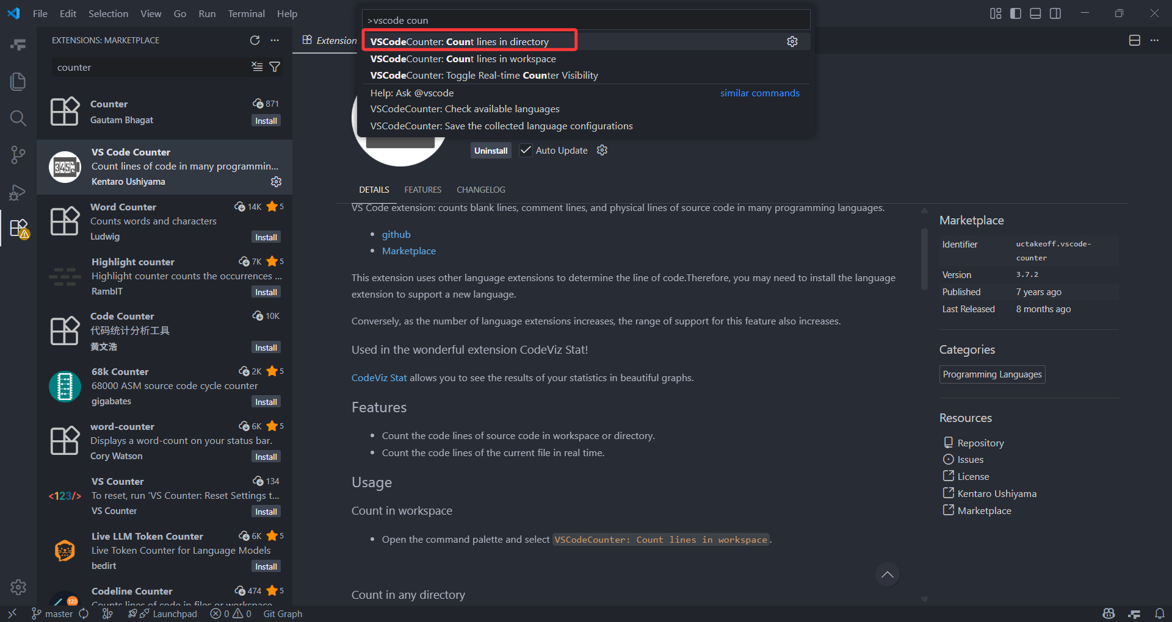This screenshot has width=1172, height=622.
Task: Open the Help menu
Action: pyautogui.click(x=287, y=13)
